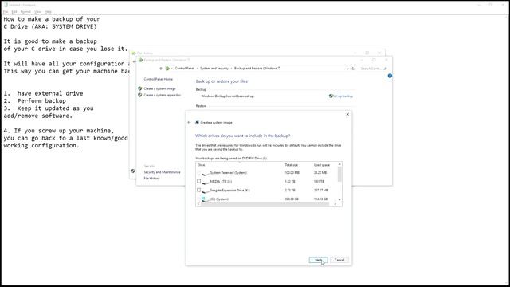
Task: Click the search magnifier icon
Action: [386, 69]
